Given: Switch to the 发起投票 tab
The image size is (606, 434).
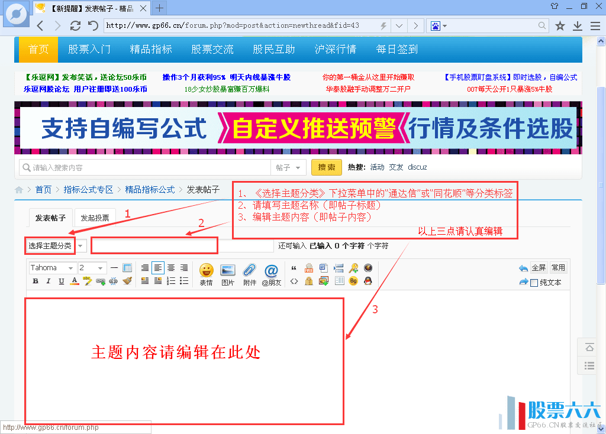Looking at the screenshot, I should [95, 218].
